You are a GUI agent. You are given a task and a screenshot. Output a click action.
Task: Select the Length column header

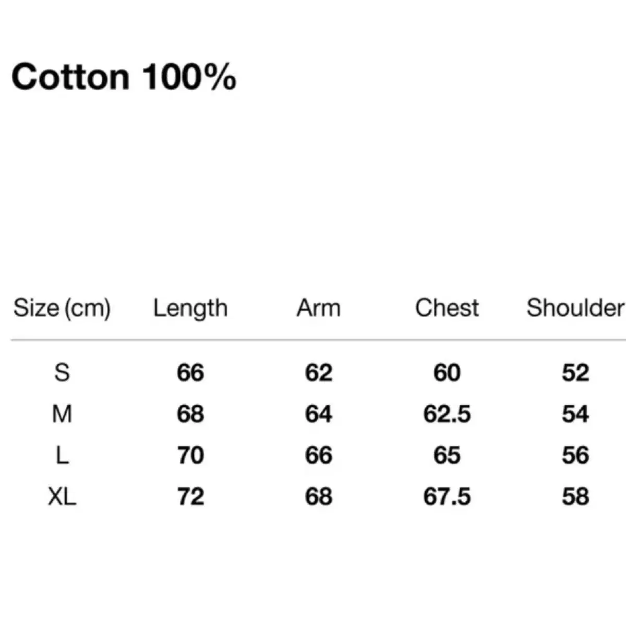pyautogui.click(x=190, y=308)
